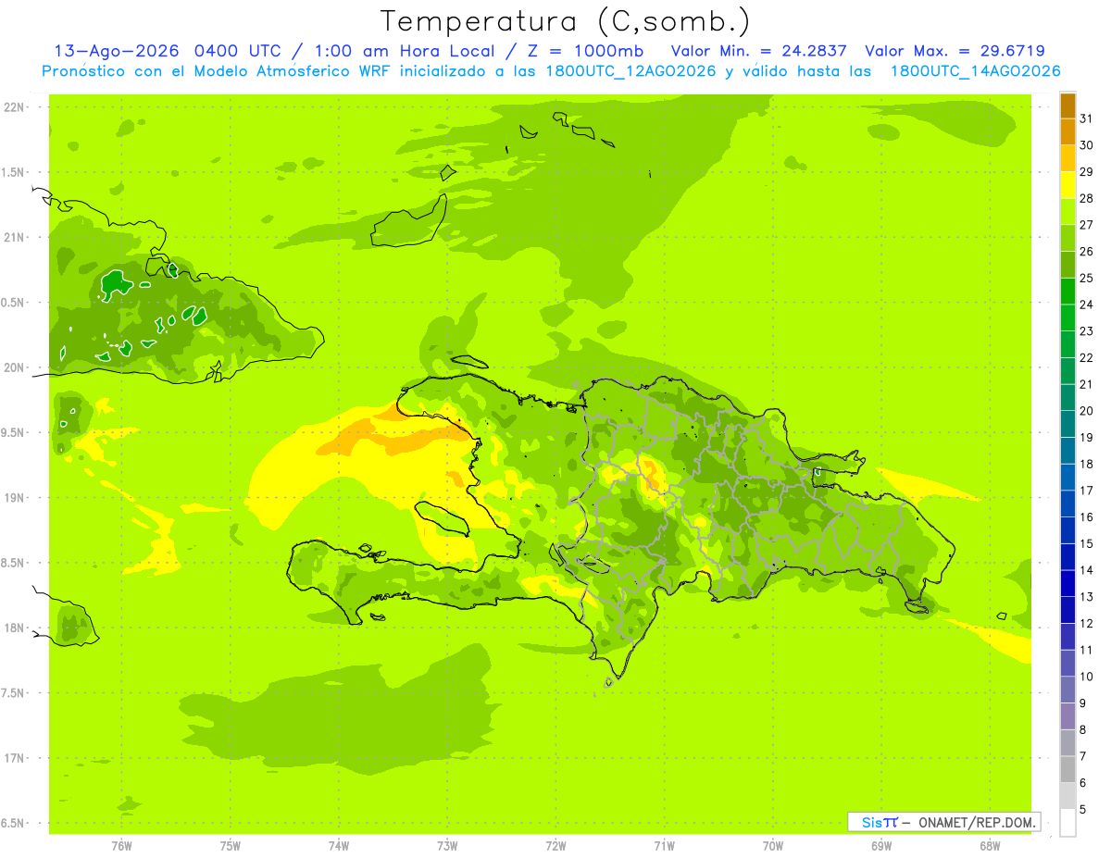Click the '20N' latitude label
The image size is (1111, 858).
[16, 367]
